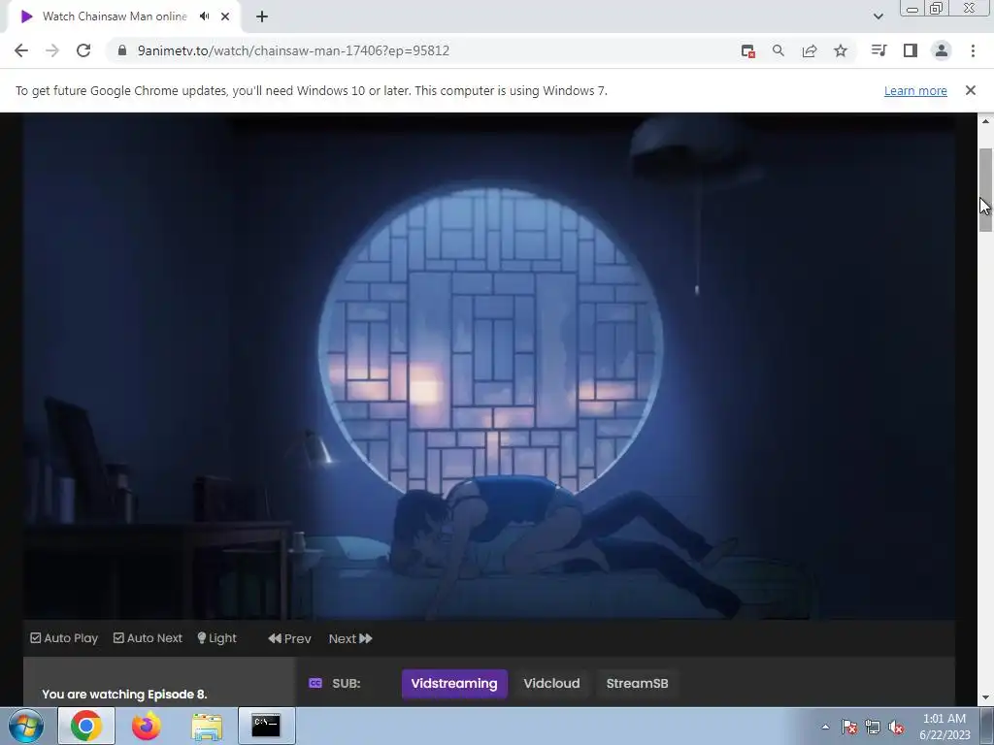Screen dimensions: 994x745
Task: Click the address bar URL
Action: [293, 50]
